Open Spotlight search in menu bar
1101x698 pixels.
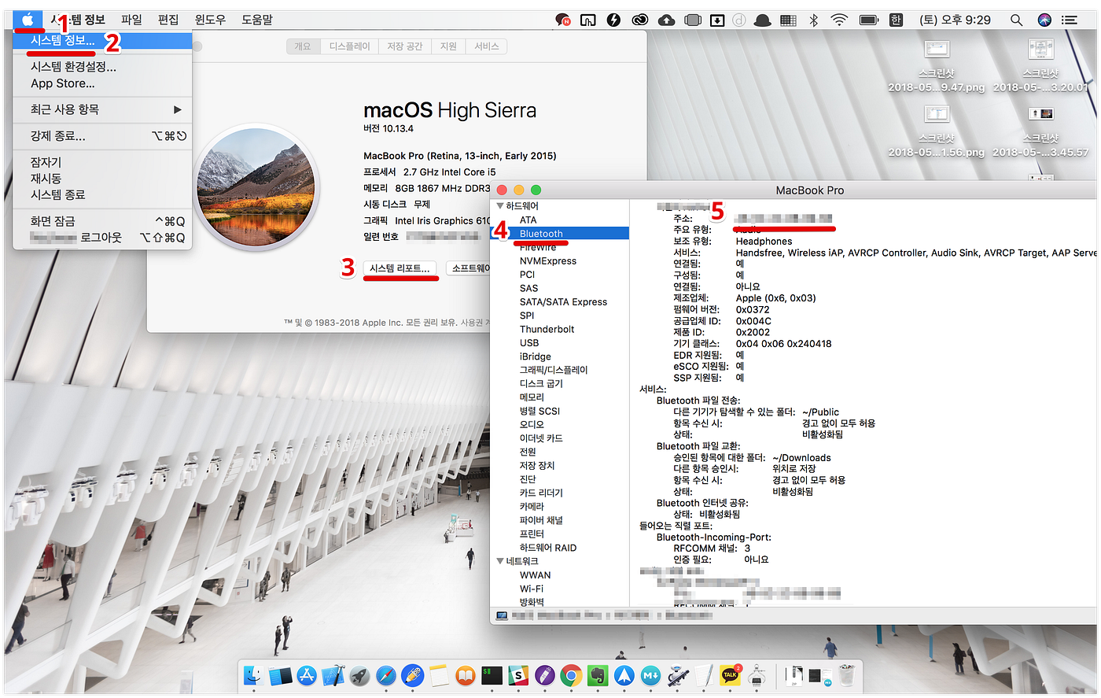click(x=1016, y=20)
